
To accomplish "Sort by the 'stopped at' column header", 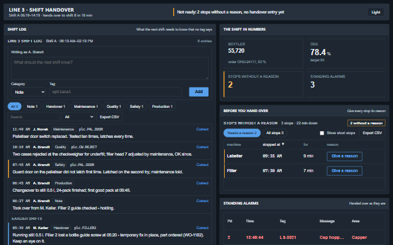I will coord(273,145).
